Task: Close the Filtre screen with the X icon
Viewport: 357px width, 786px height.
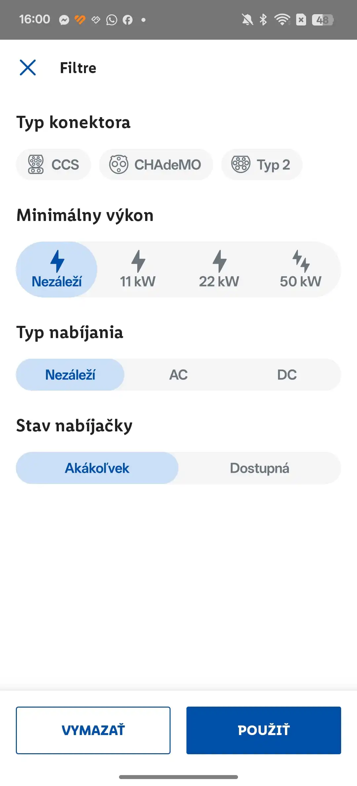Action: click(28, 68)
